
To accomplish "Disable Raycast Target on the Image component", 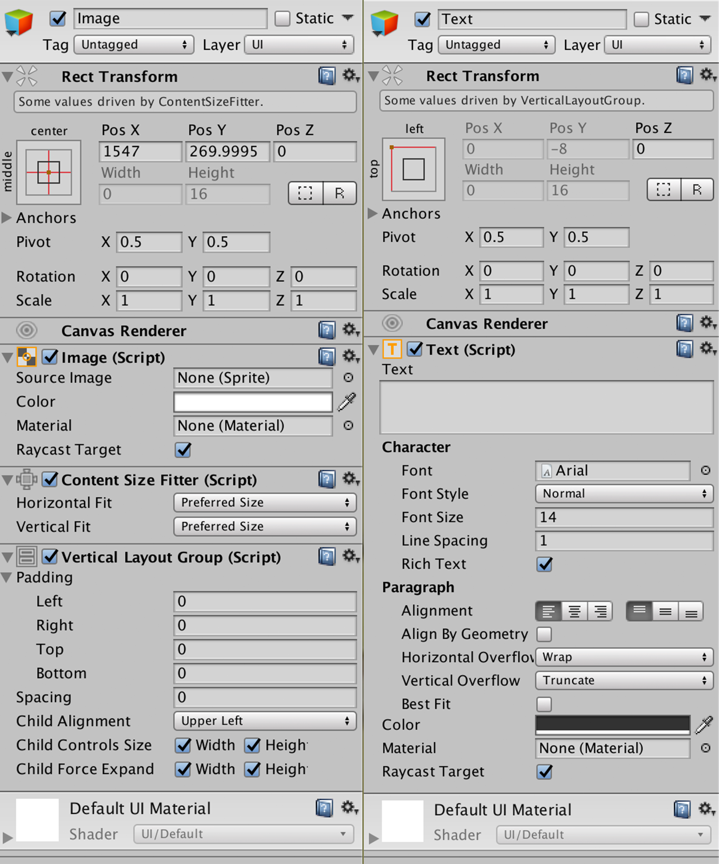I will tap(183, 450).
